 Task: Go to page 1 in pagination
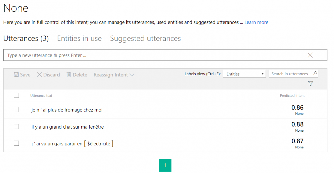[165, 165]
